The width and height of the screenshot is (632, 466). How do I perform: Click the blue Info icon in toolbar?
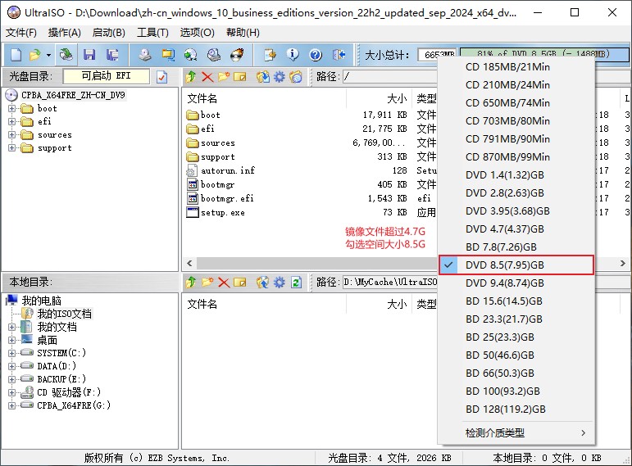tap(293, 55)
